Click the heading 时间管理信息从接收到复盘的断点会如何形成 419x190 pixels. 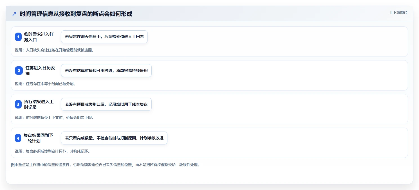coord(76,14)
